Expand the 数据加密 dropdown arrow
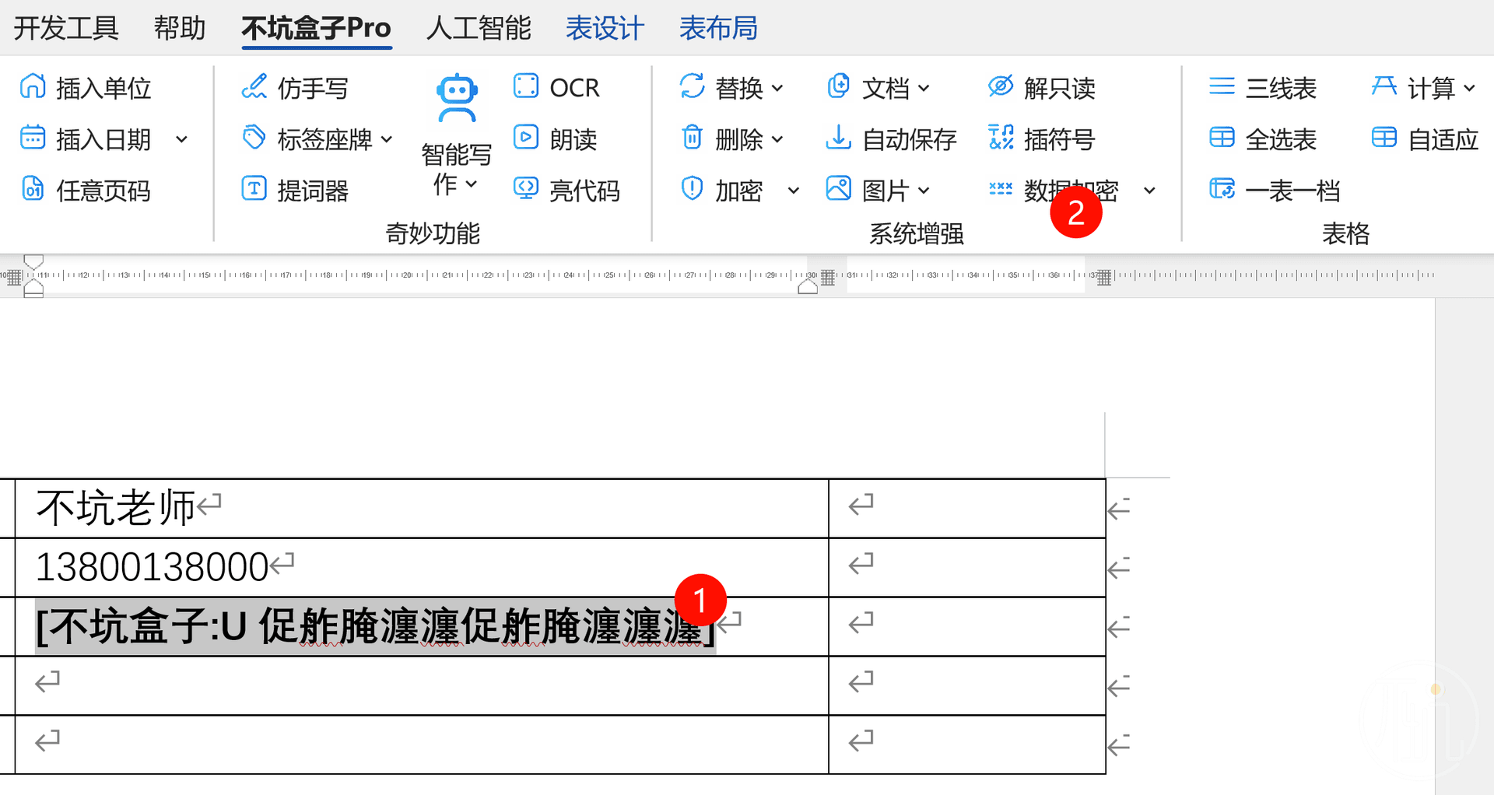Viewport: 1494px width, 795px height. pos(1149,191)
